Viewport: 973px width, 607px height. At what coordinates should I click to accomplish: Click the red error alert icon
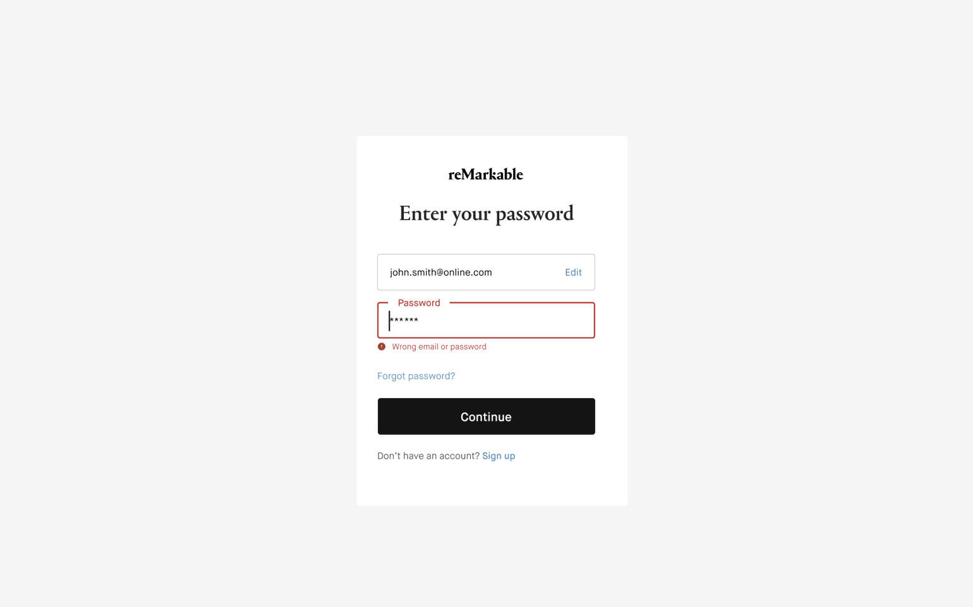(382, 346)
